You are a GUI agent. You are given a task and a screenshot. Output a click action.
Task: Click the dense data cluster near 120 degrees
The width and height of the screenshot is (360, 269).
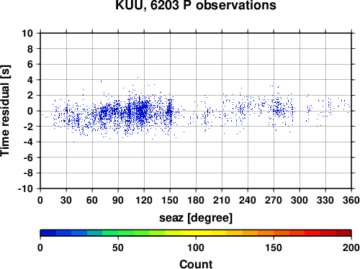tap(143, 111)
